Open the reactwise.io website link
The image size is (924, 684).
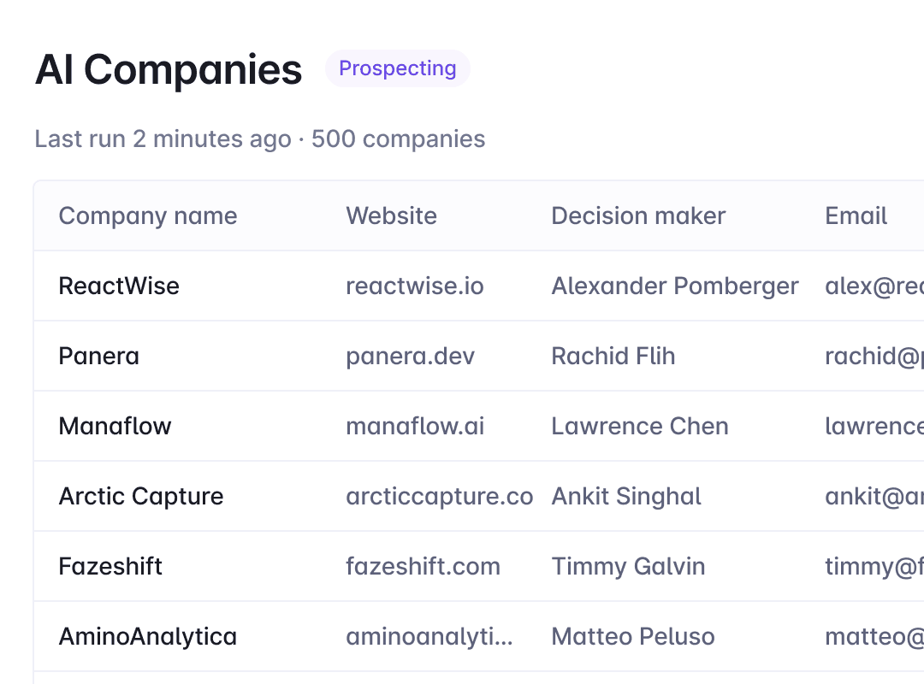[414, 286]
